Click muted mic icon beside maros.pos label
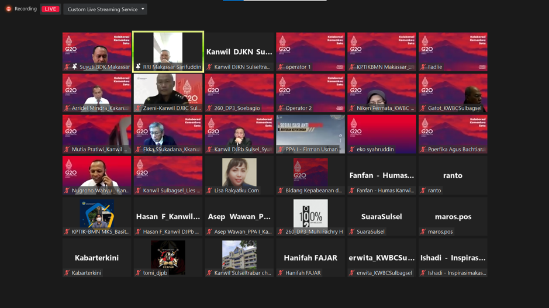The width and height of the screenshot is (549, 308). (x=423, y=232)
